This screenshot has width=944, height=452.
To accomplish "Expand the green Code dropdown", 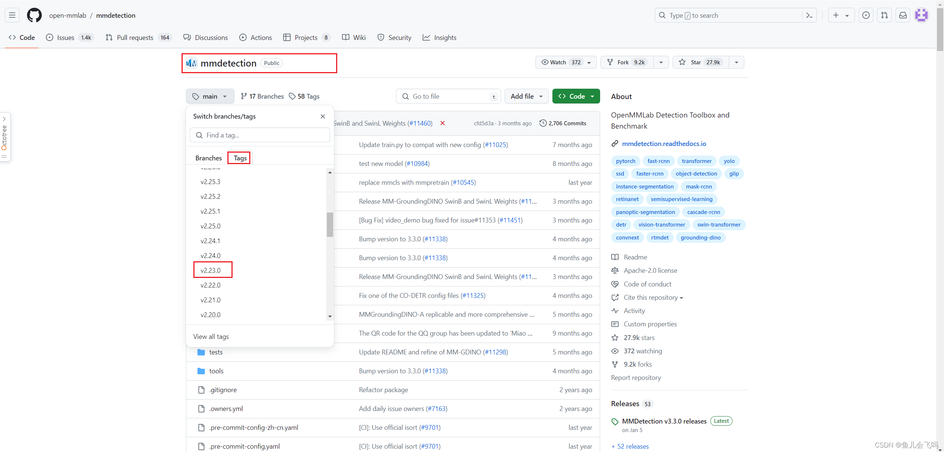I will click(576, 96).
